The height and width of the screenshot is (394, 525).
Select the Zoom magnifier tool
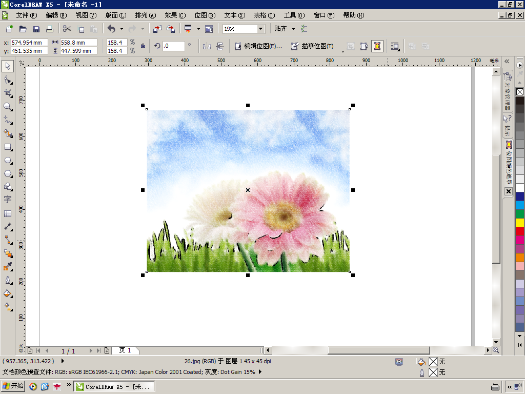[x=8, y=106]
